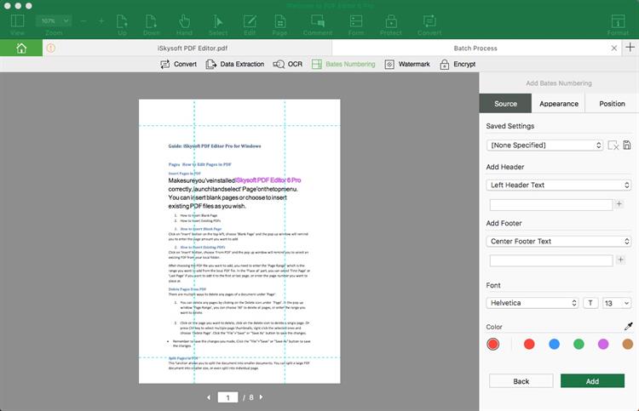Select Bates Numbering batch option
Screen dimensions: 639x411
click(x=343, y=65)
